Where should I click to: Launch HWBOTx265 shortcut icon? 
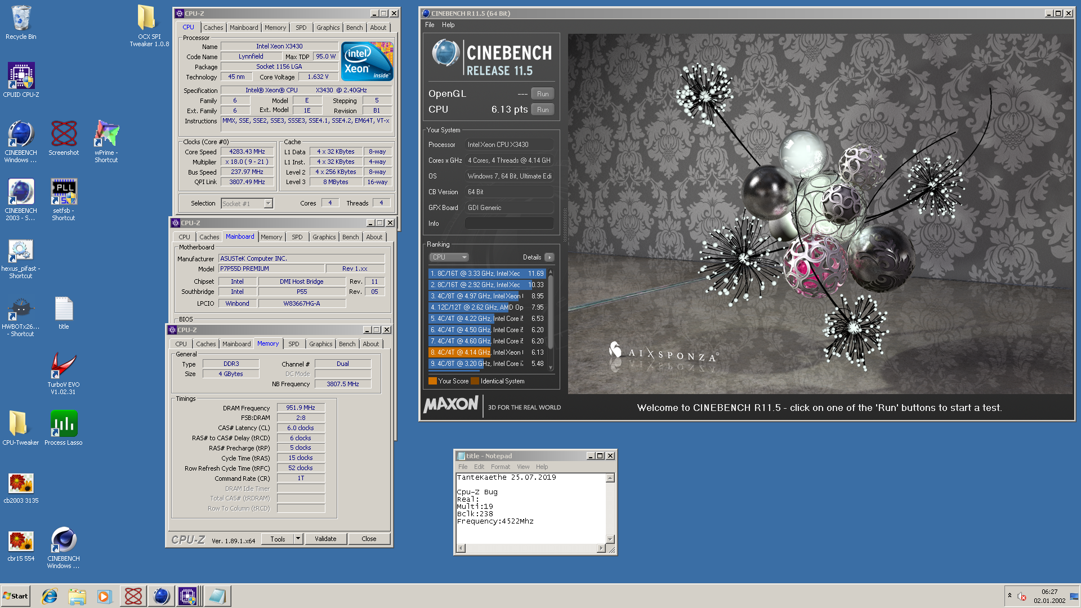(x=21, y=317)
